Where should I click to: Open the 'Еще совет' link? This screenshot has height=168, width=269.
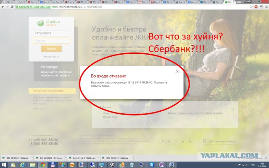click(x=39, y=108)
